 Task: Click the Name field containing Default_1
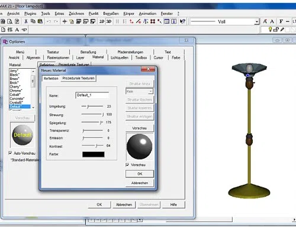click(x=92, y=95)
